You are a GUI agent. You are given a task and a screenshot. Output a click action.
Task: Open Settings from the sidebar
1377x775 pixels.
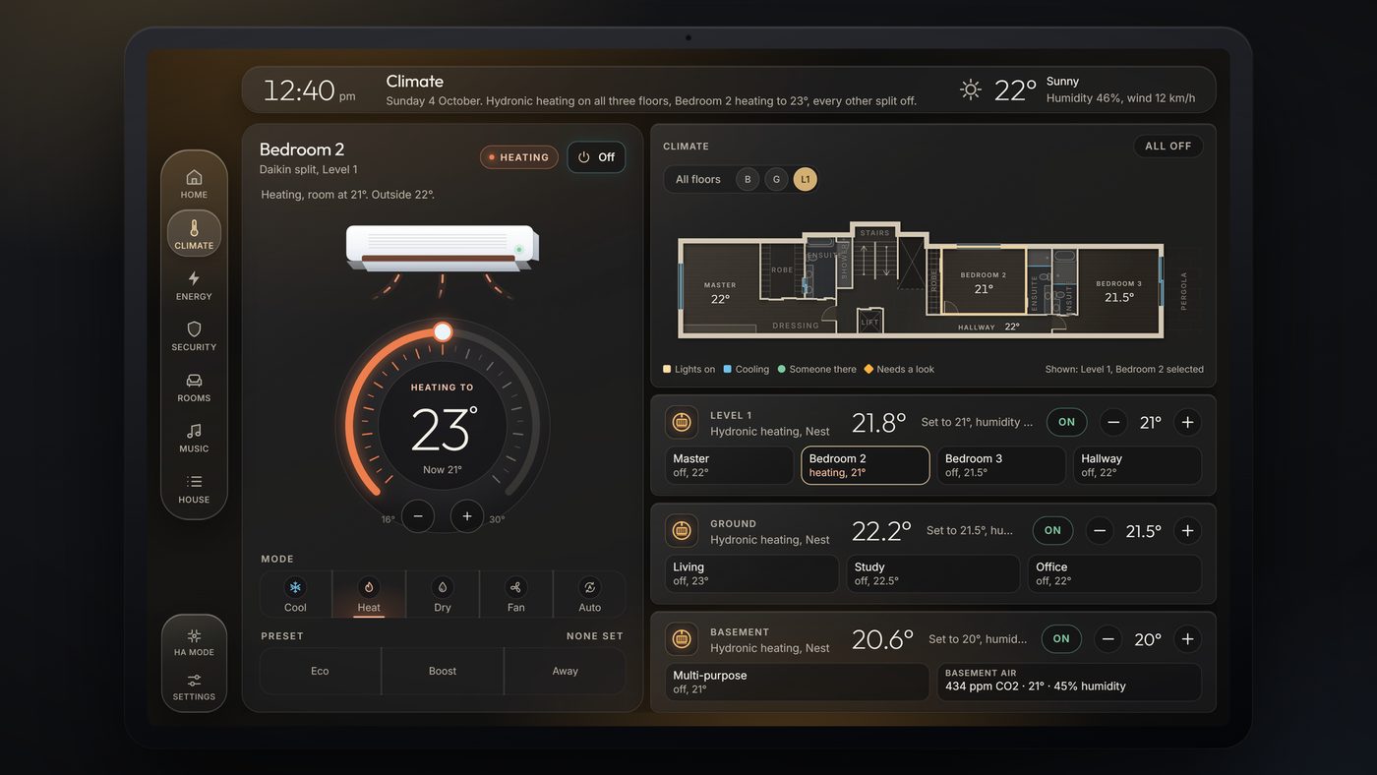tap(194, 686)
